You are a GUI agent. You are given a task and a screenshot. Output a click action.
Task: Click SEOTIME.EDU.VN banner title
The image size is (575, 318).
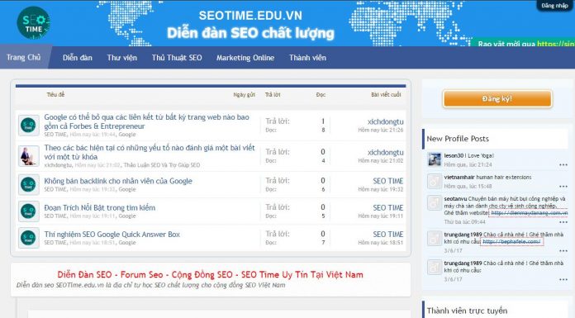[x=250, y=16]
